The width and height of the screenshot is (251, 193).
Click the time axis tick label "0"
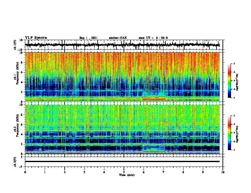pyautogui.click(x=25, y=172)
